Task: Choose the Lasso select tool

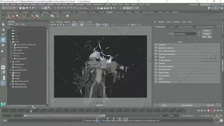Action: coord(3,30)
